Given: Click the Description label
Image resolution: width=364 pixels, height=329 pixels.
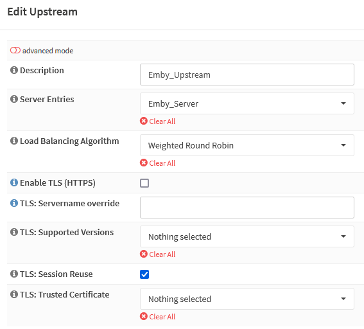Looking at the screenshot, I should pos(42,71).
